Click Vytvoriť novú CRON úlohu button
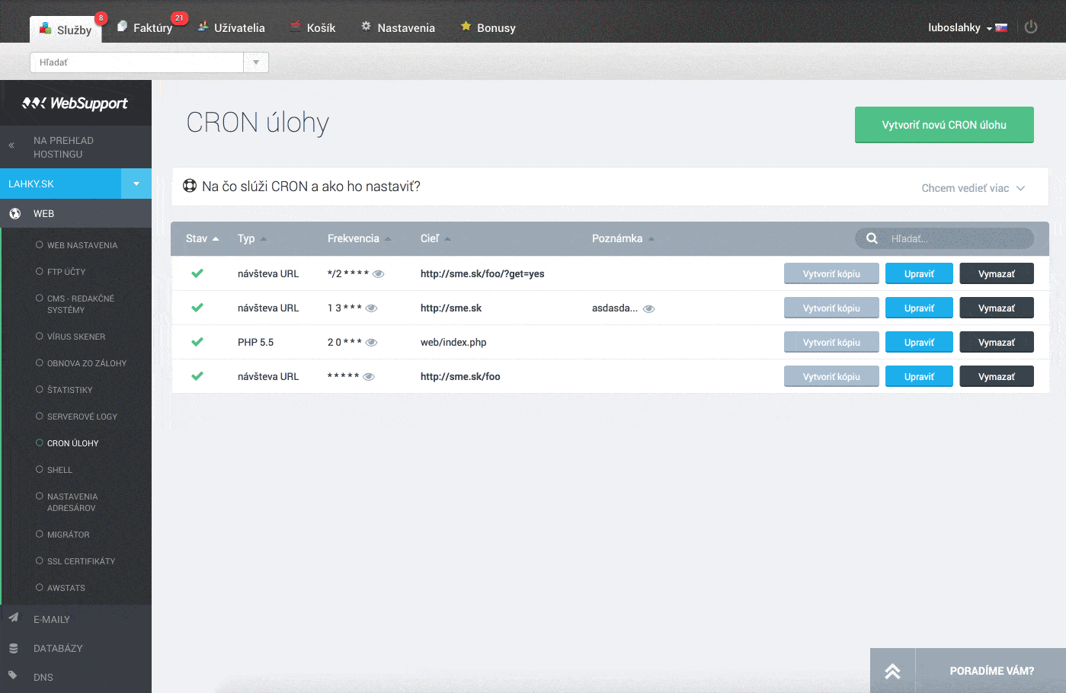Viewport: 1066px width, 693px height. (944, 125)
